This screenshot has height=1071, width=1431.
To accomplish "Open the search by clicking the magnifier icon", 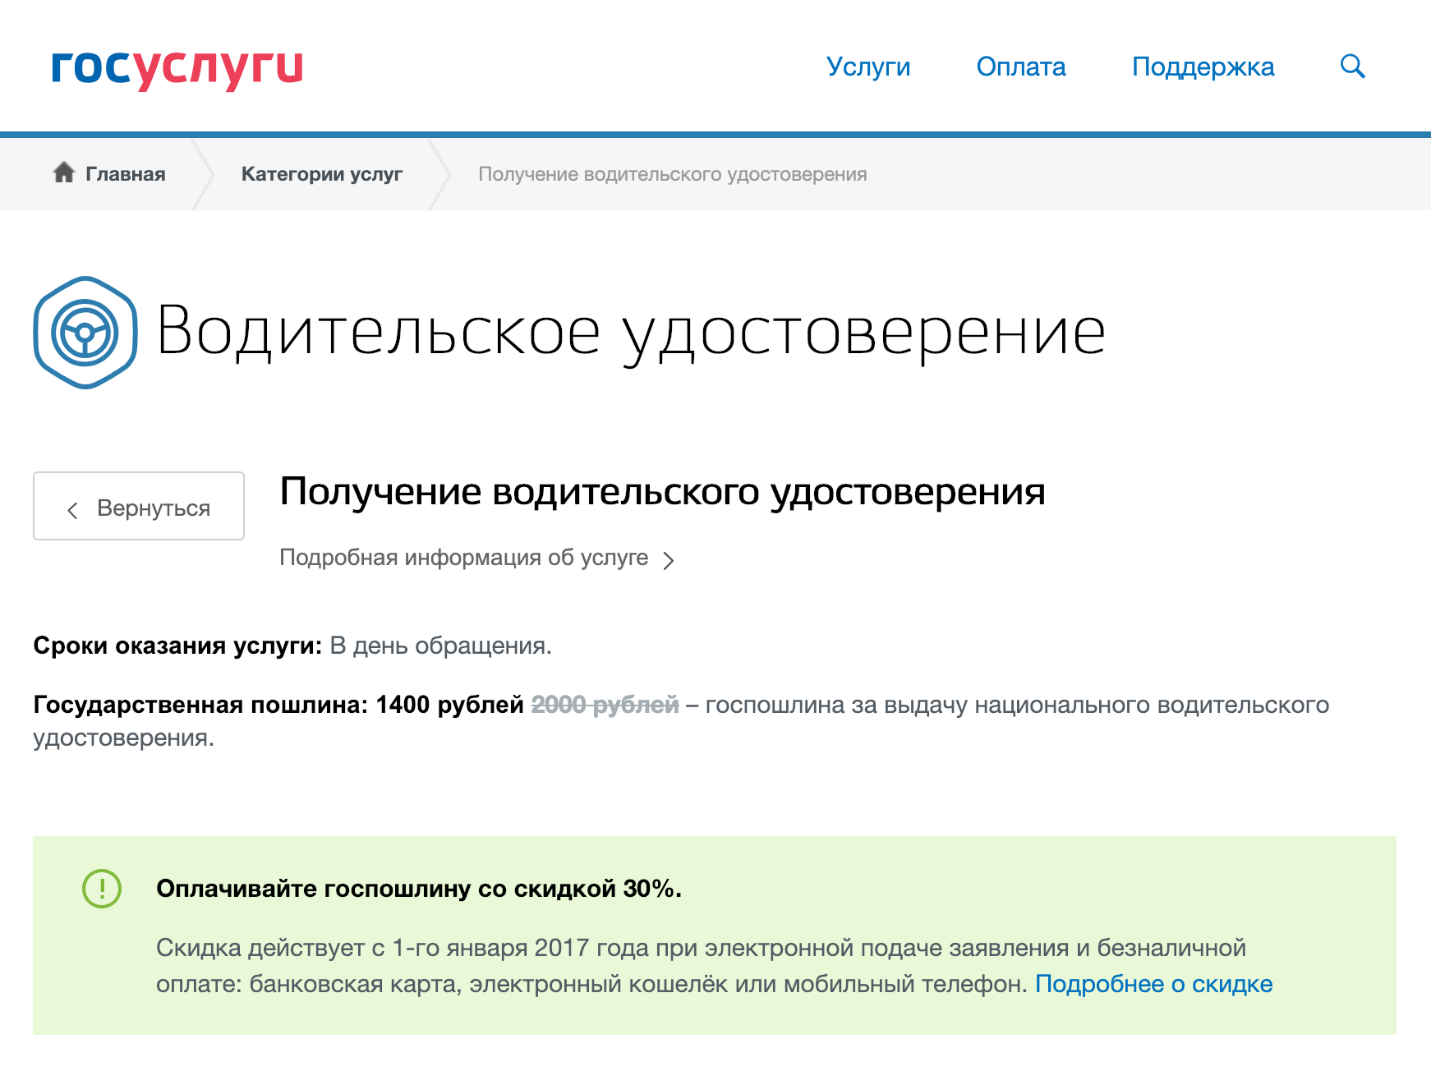I will [x=1352, y=67].
